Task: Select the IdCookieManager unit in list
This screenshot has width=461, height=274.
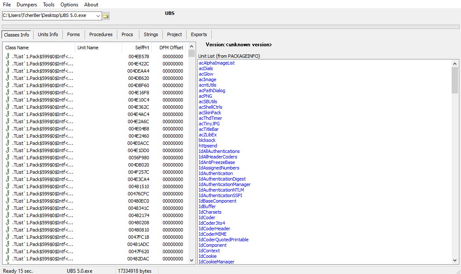Action: (x=216, y=262)
